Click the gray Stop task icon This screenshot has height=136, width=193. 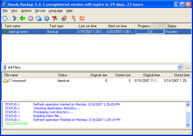pyautogui.click(x=31, y=19)
